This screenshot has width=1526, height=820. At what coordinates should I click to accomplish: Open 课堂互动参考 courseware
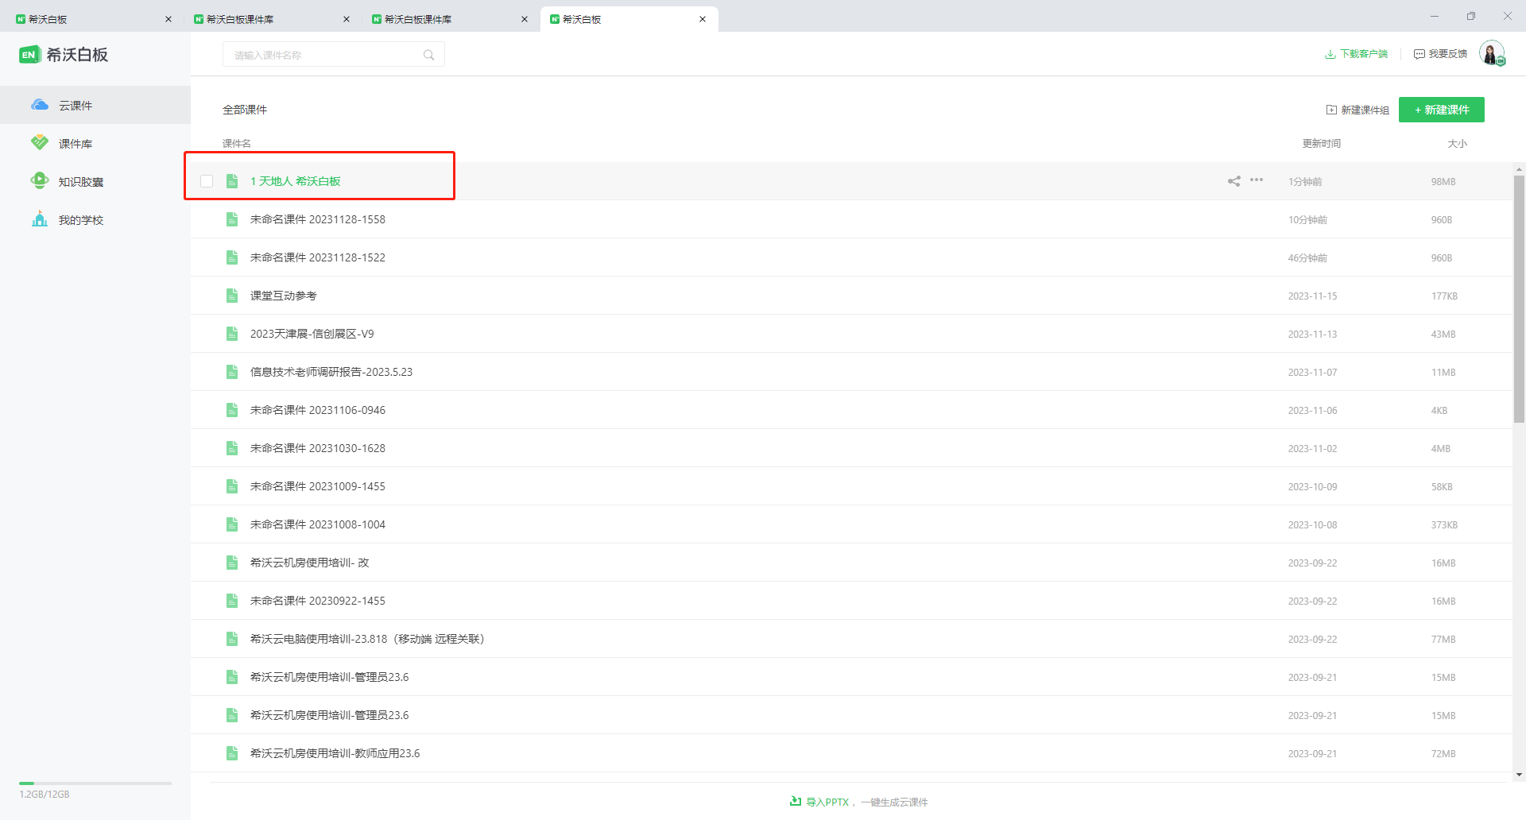click(283, 296)
